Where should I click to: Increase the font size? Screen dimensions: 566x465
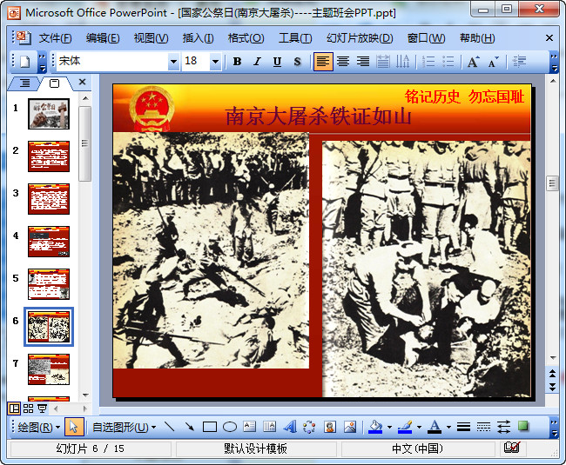point(473,62)
